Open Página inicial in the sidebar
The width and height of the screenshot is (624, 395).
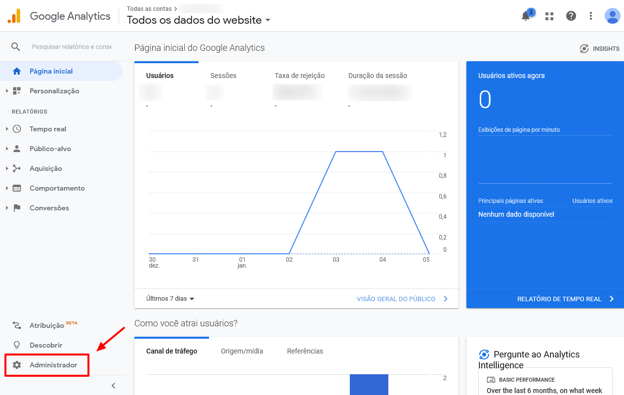(x=61, y=71)
